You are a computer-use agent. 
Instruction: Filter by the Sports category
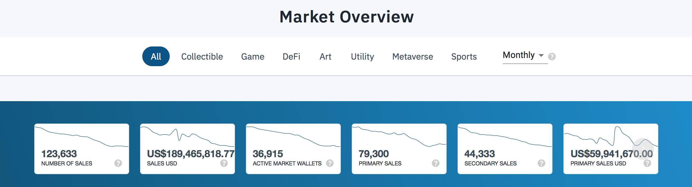pos(464,57)
